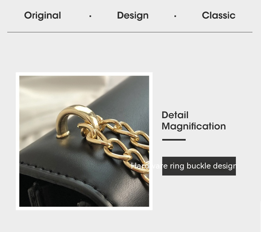Viewport: 261px width, 232px height.
Task: Select the horizontal divider line under headings
Action: pyautogui.click(x=130, y=32)
